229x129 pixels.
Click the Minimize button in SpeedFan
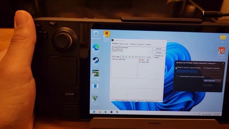[x=159, y=49]
